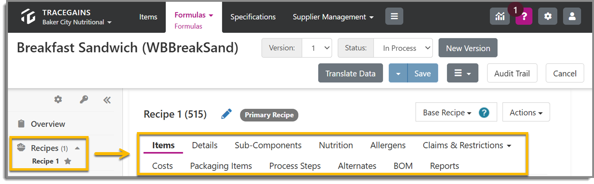Click the sidebar gear icon
The width and height of the screenshot is (594, 184).
click(x=58, y=99)
